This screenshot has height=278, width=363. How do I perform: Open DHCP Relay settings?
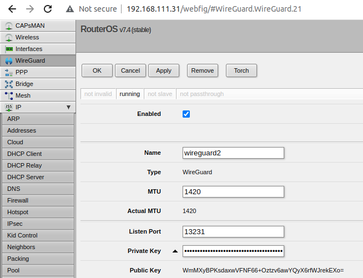[38, 165]
